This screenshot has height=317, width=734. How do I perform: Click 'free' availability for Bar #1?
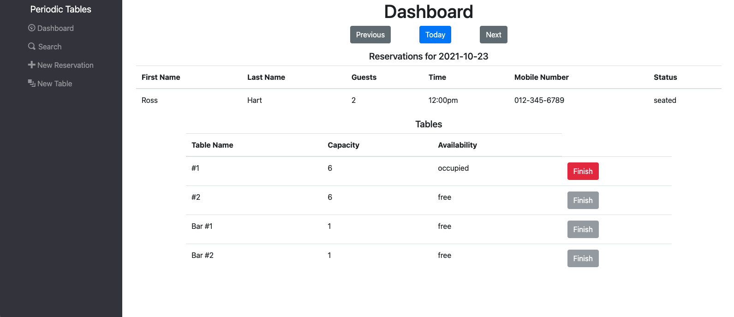tap(445, 226)
